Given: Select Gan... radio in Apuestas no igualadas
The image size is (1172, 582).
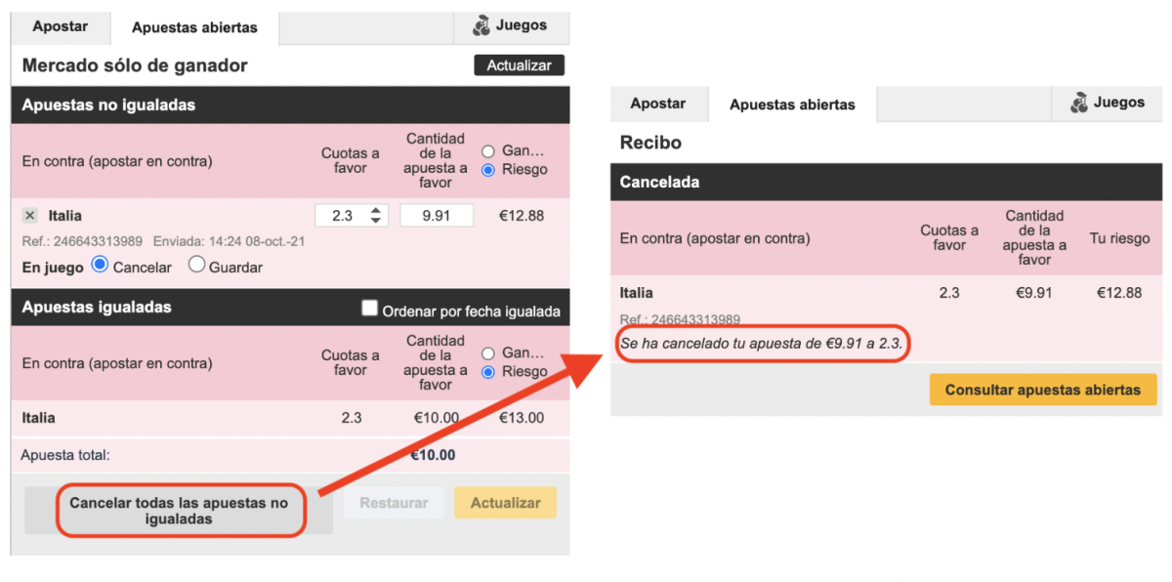Looking at the screenshot, I should tap(489, 151).
